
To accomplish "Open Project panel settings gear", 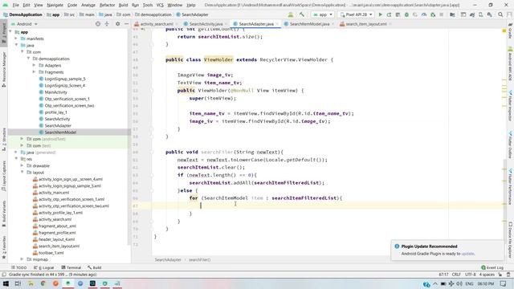I will [118, 24].
